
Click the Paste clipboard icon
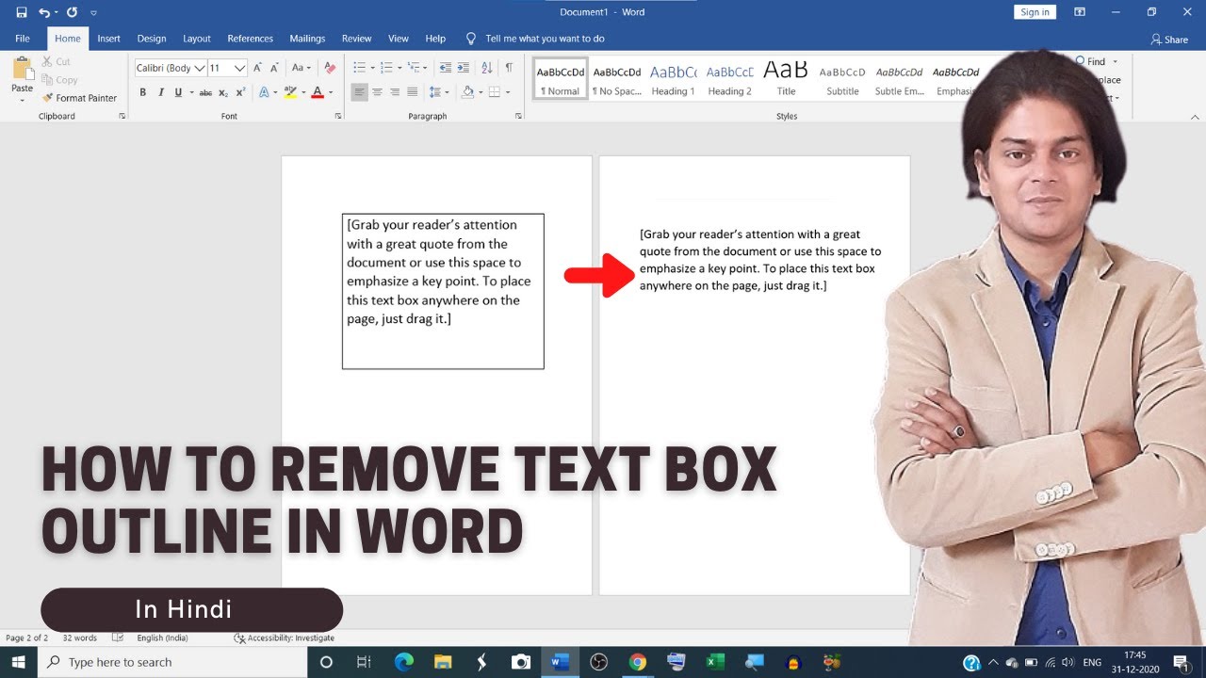(22, 69)
